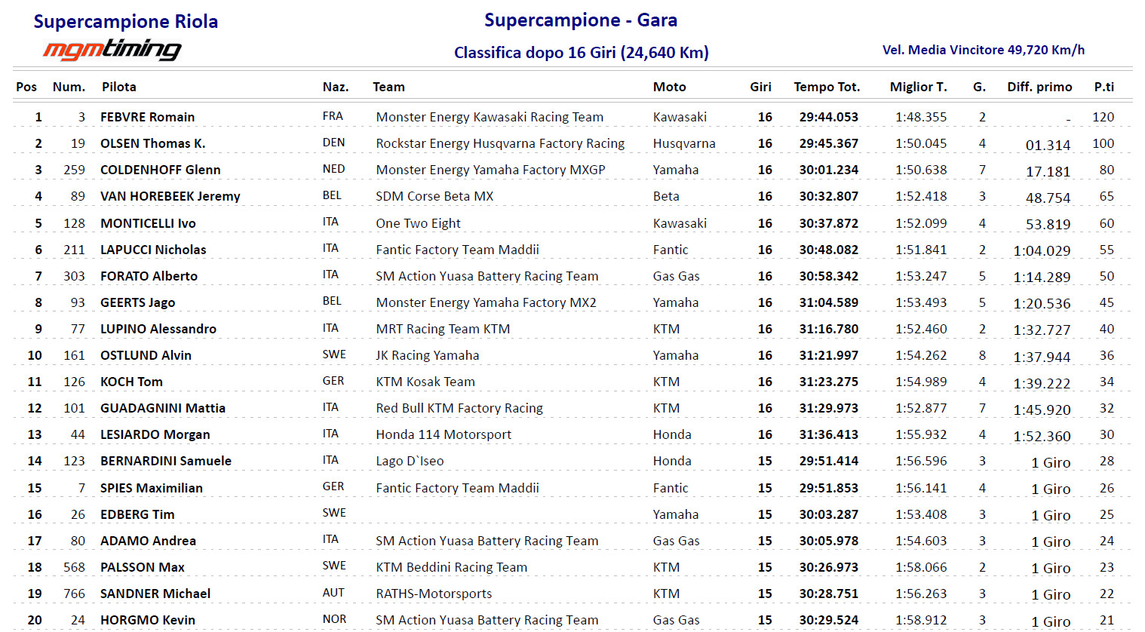Select rider KOCH Tom

coord(132,382)
